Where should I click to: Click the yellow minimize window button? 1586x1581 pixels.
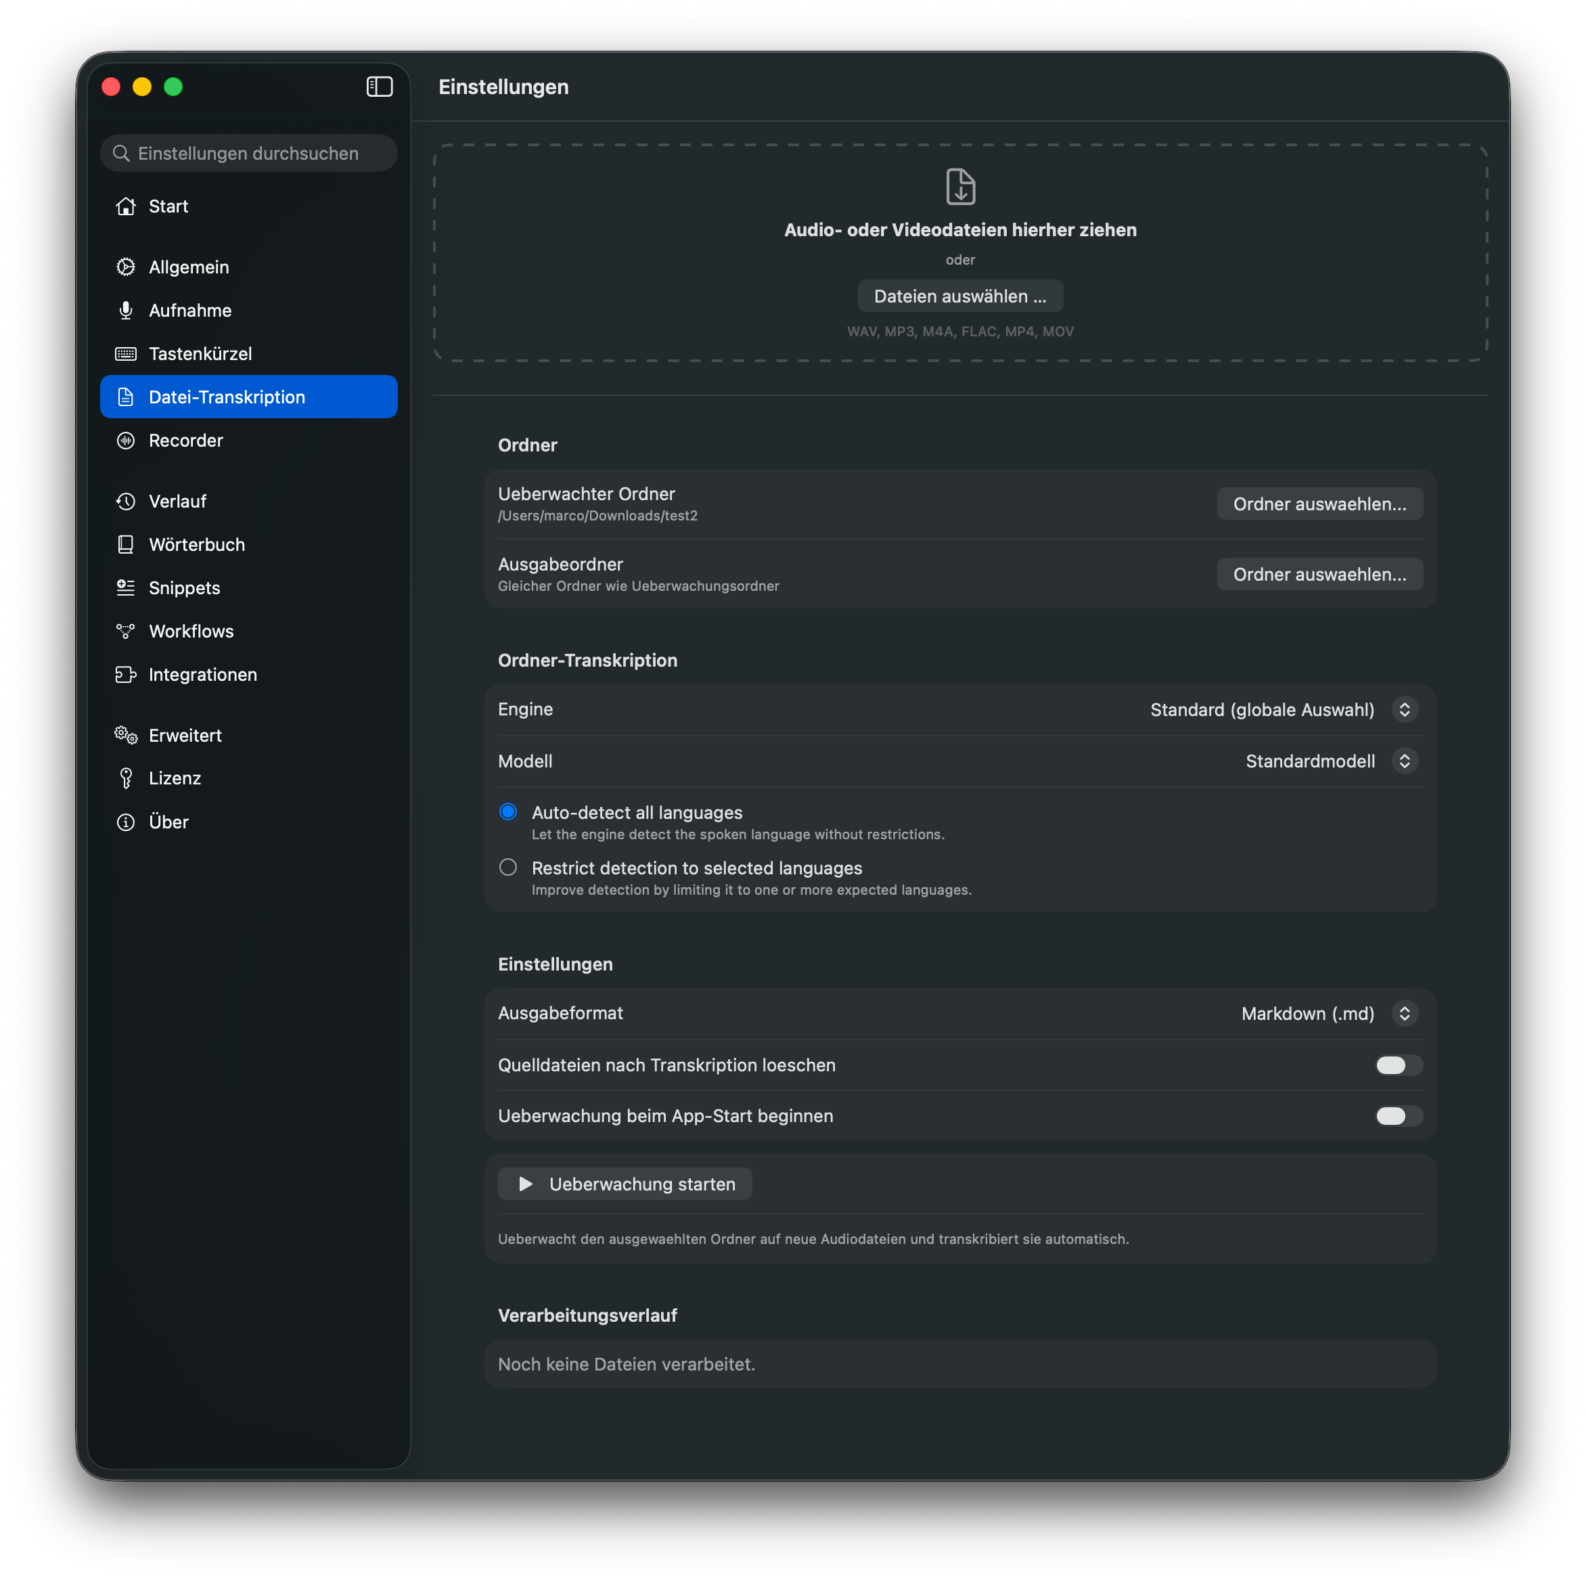point(142,87)
